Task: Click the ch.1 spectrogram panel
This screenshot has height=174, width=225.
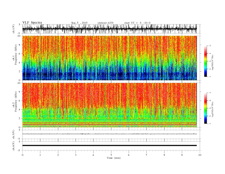Action: (109, 58)
